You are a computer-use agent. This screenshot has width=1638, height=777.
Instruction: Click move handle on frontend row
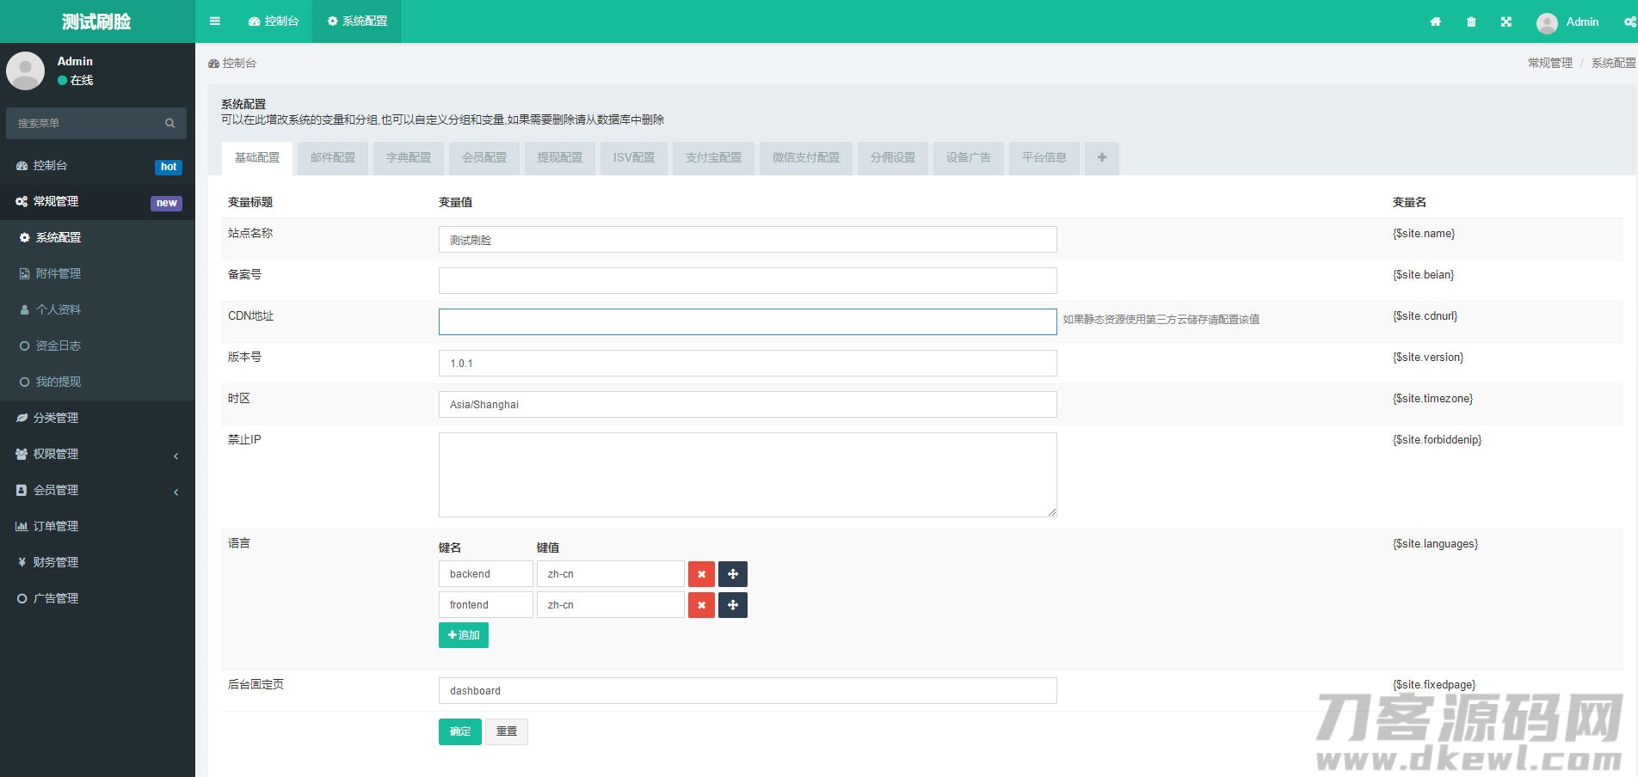[x=733, y=605]
